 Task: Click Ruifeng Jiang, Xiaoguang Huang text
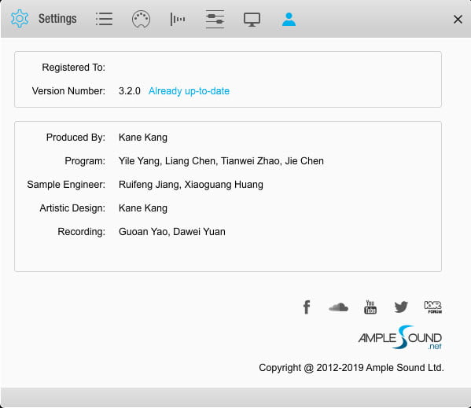tap(191, 184)
